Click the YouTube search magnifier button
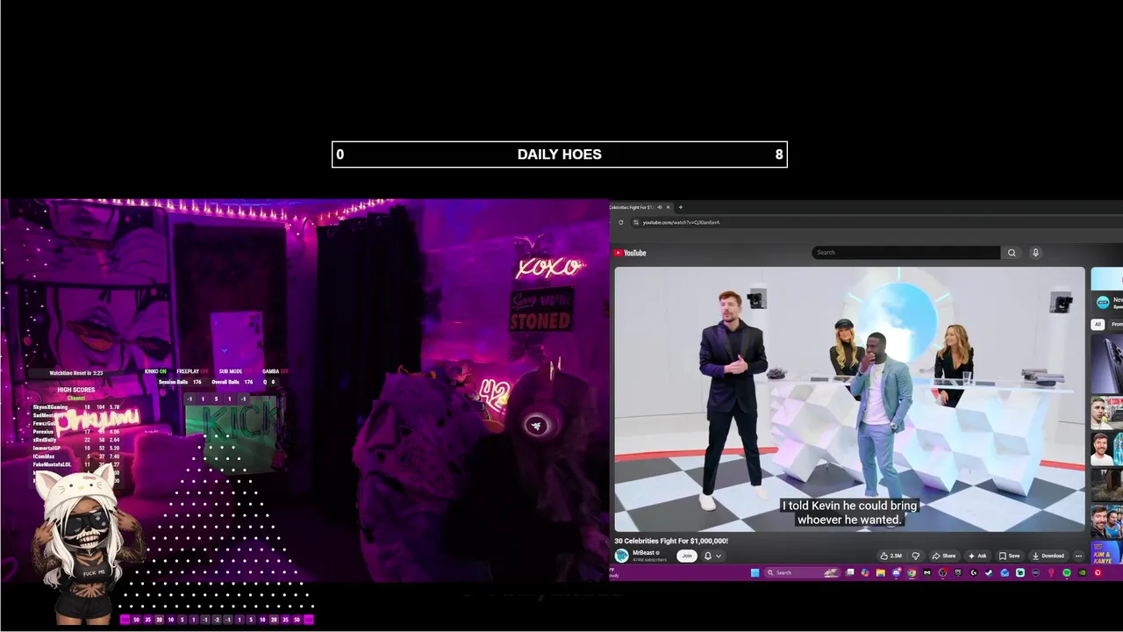 coord(1012,253)
